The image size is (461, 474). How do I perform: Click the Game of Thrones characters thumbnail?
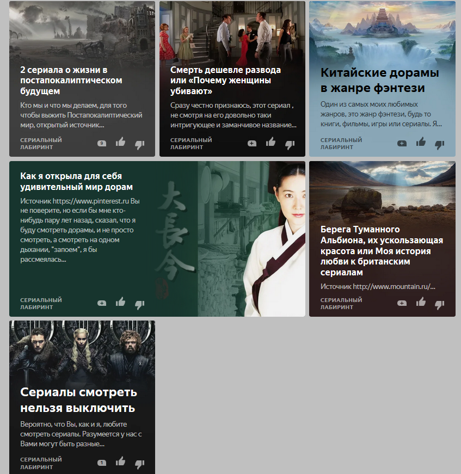tap(82, 352)
